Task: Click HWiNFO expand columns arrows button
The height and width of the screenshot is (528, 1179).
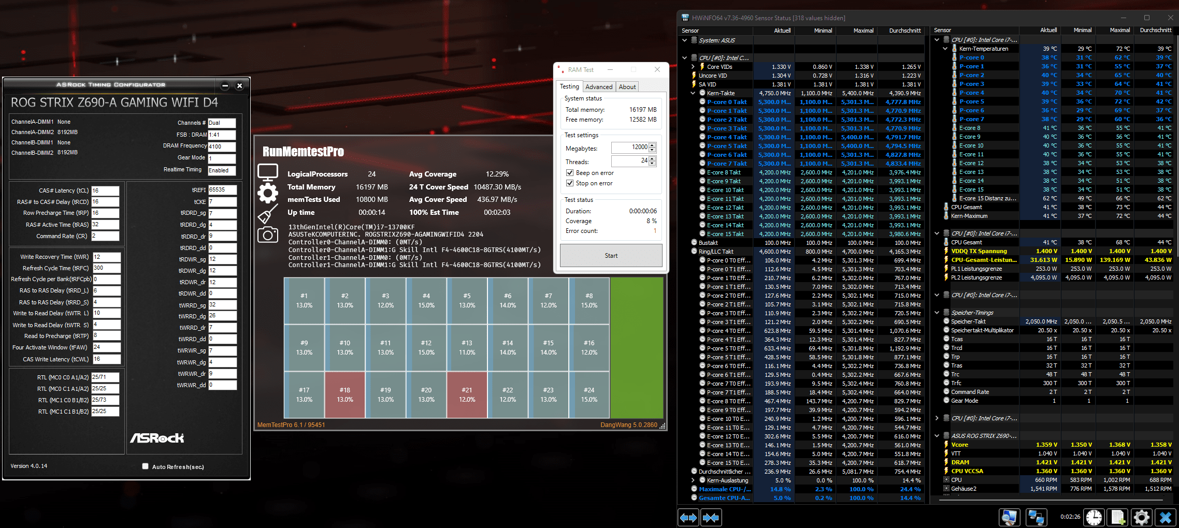Action: point(688,517)
